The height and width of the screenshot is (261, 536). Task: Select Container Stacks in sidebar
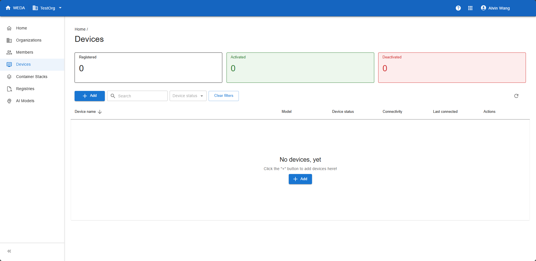[32, 77]
